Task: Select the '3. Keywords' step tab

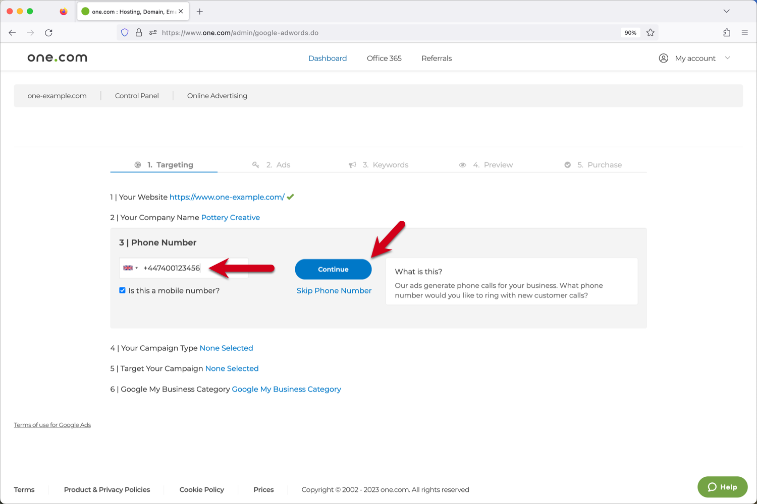Action: pyautogui.click(x=385, y=164)
